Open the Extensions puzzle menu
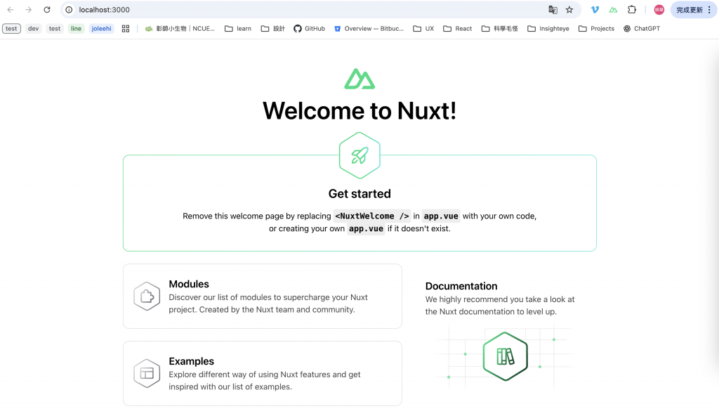The image size is (719, 411). pos(632,10)
